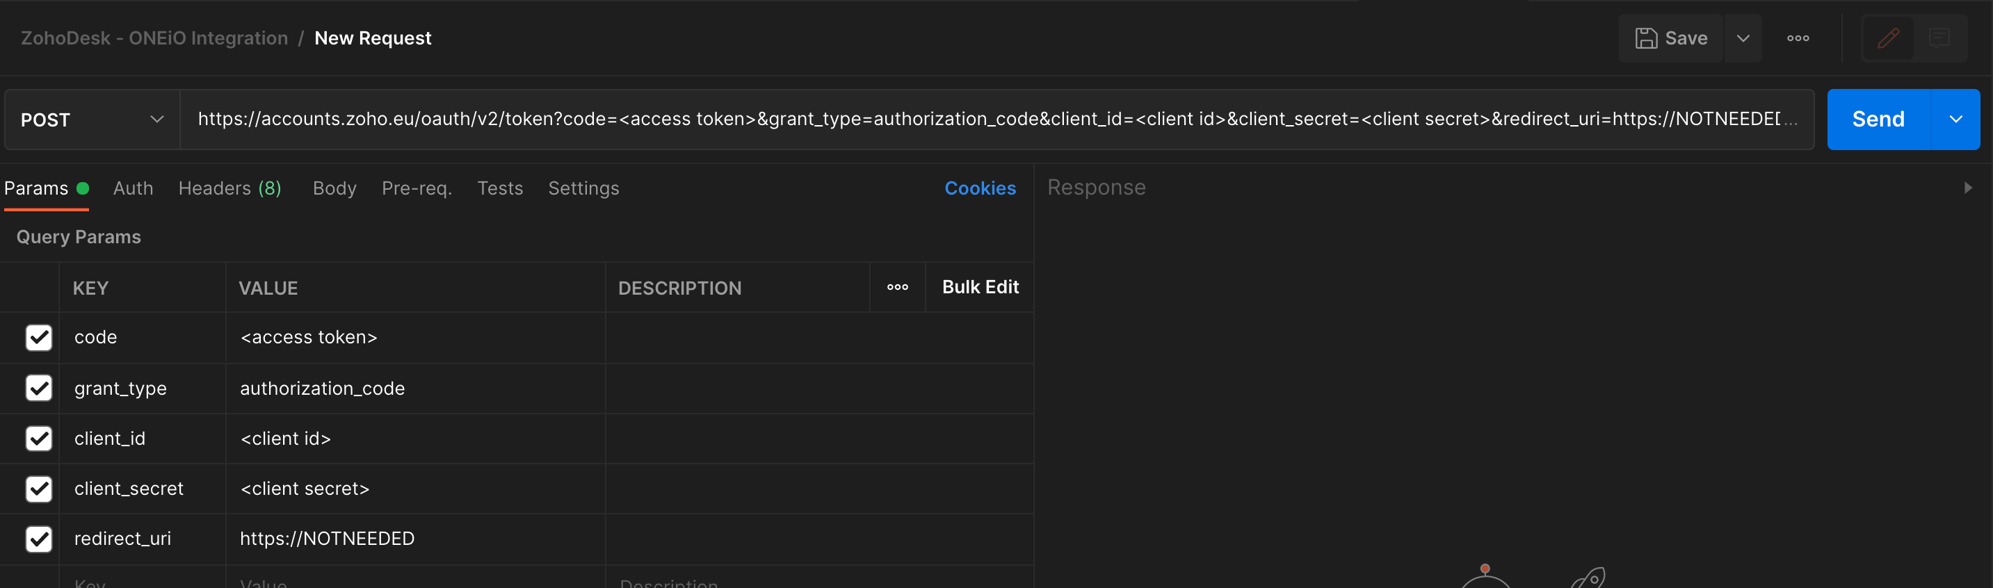Image resolution: width=1993 pixels, height=588 pixels.
Task: Click the 'client_secret' key cell
Action: coord(143,488)
